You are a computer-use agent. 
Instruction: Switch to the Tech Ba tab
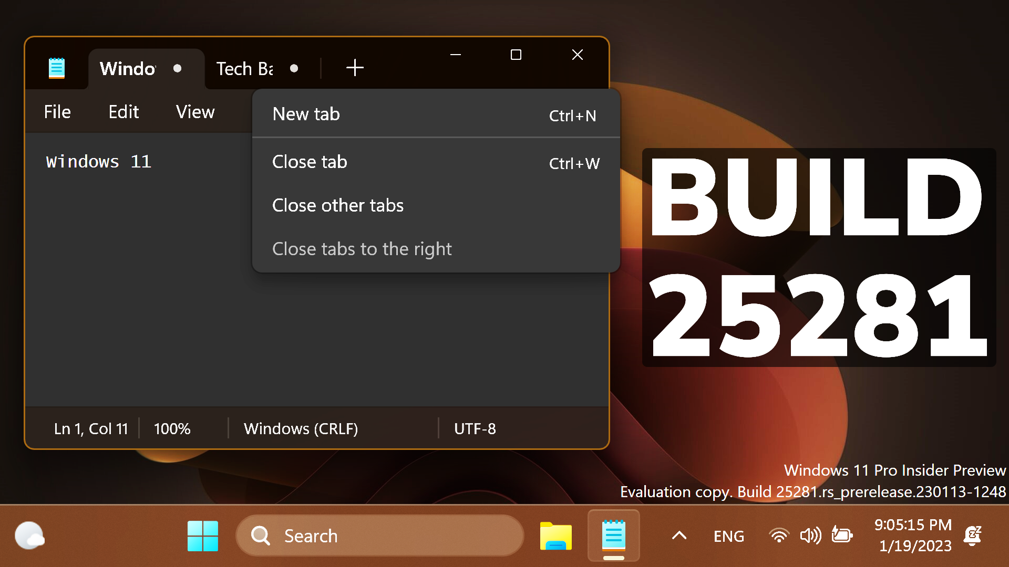244,68
